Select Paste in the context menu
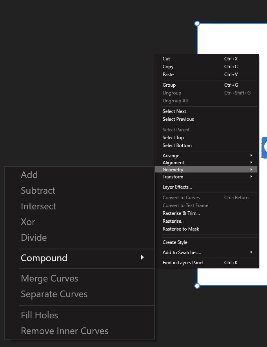The width and height of the screenshot is (267, 347). point(206,74)
